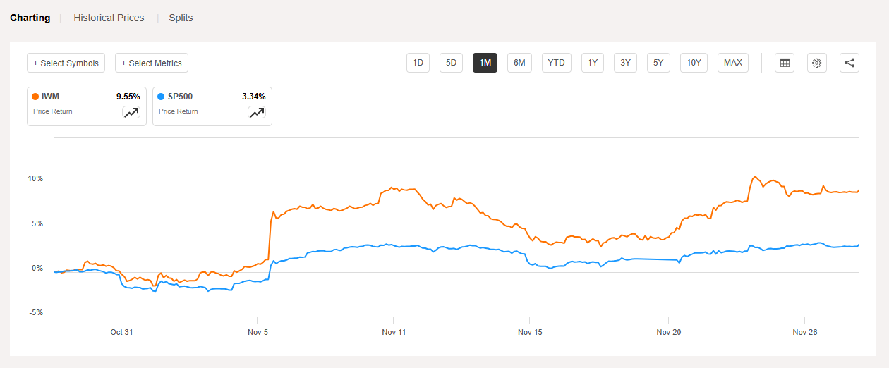Click the blue SP500 color dot
Viewport: 889px width, 368px height.
(162, 97)
